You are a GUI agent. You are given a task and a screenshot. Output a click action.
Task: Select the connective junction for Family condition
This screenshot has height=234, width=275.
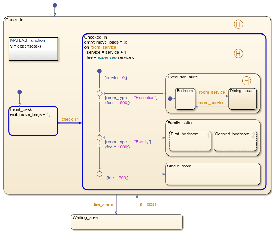(x=100, y=138)
